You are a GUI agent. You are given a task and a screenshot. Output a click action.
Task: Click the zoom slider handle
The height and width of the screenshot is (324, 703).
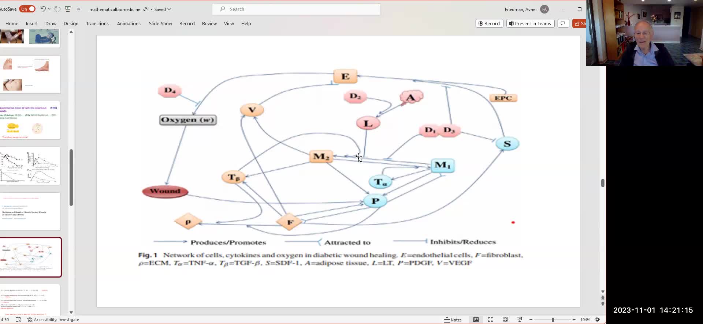(553, 320)
